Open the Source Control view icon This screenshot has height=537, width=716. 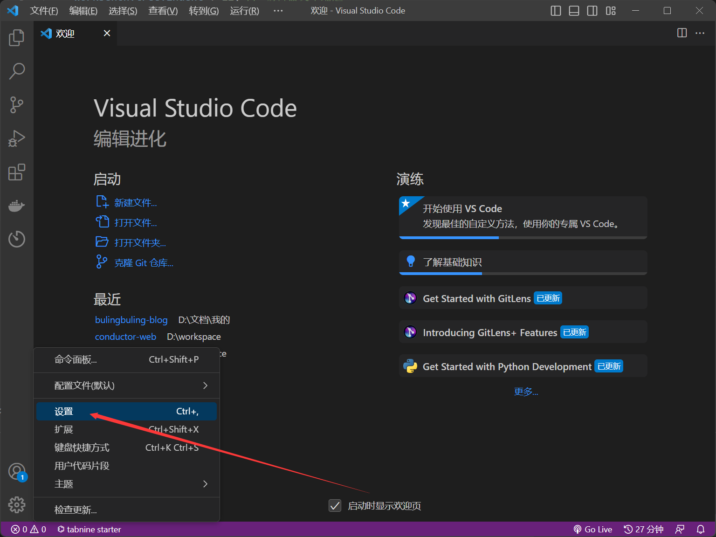pos(17,105)
